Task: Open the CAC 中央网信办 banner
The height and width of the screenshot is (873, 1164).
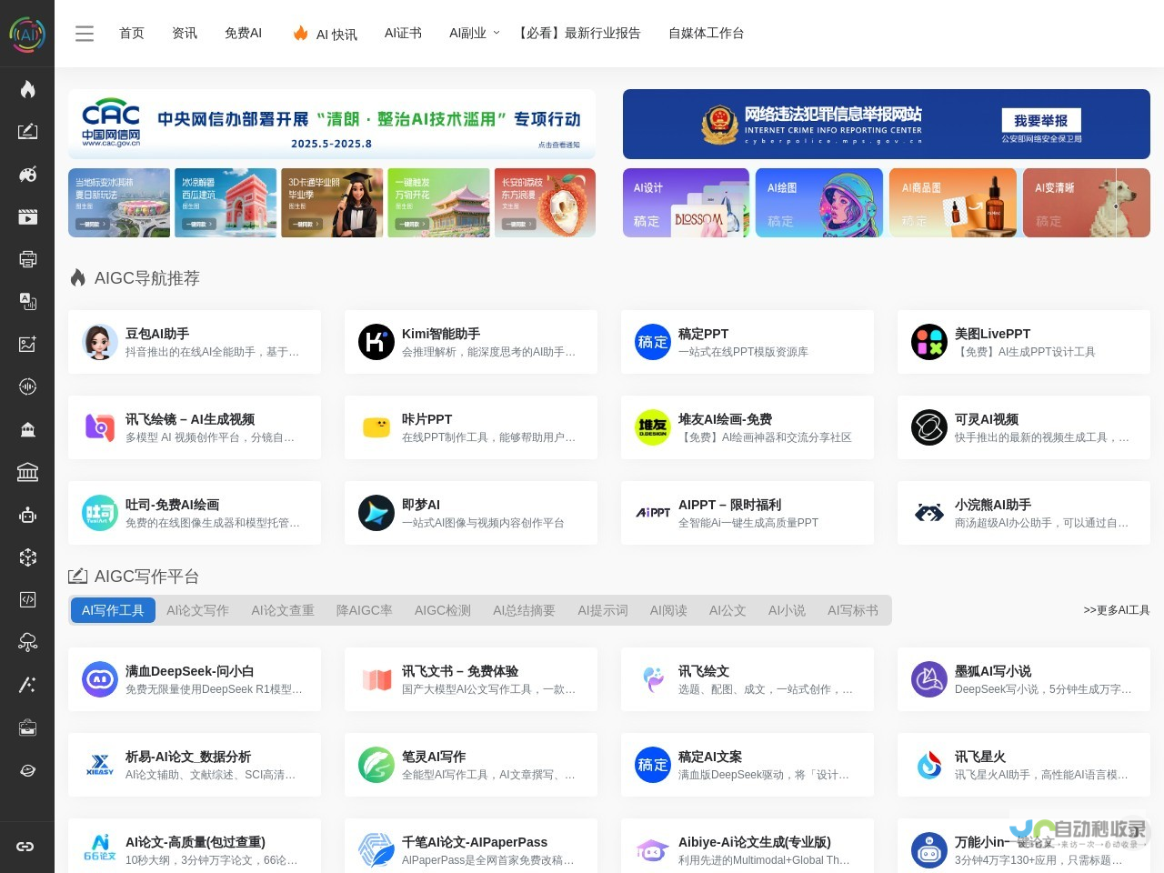Action: (x=332, y=125)
